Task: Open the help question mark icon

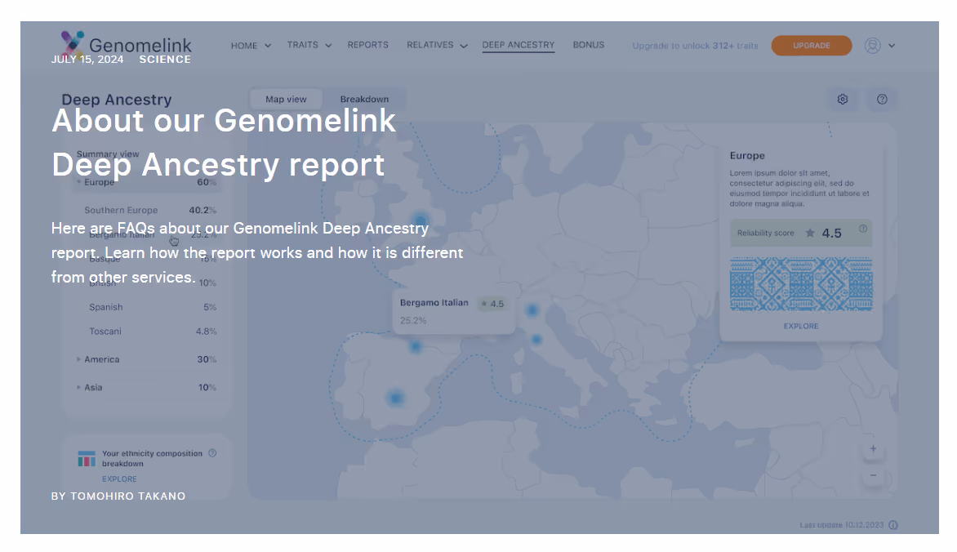Action: tap(882, 99)
